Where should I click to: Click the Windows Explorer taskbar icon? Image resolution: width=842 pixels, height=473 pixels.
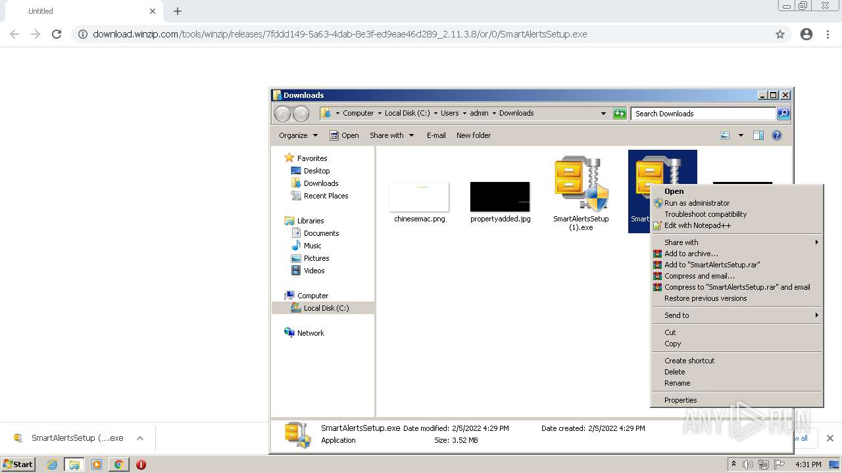tap(74, 464)
